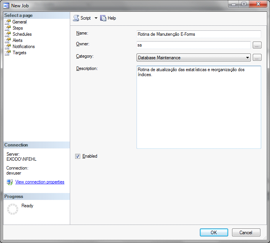Minimize the New Job window
Viewport: 270px width, 243px height.
click(234, 4)
